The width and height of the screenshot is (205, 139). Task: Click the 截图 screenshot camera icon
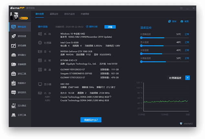coord(182,22)
